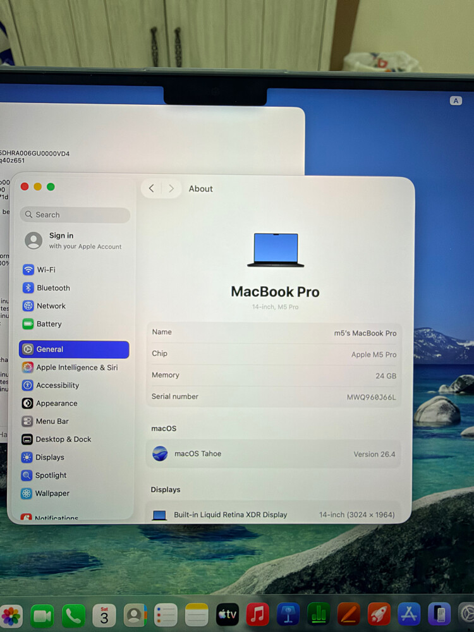Open Numbers from the Dock
Screen dimensions: 474x632
point(319,614)
